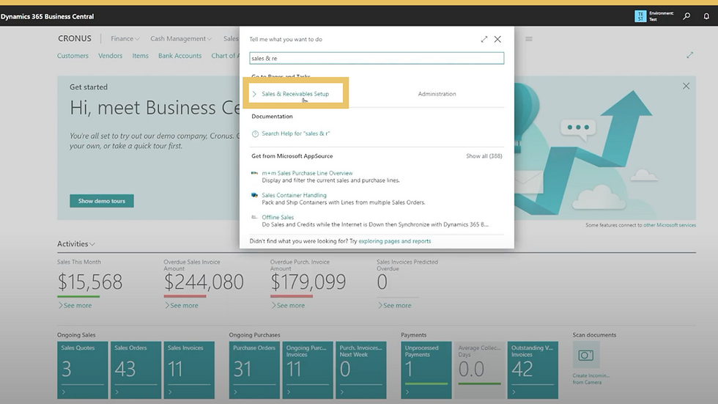Expand the page using the top-right arrows icon
Viewport: 718px width, 404px height.
(689, 55)
